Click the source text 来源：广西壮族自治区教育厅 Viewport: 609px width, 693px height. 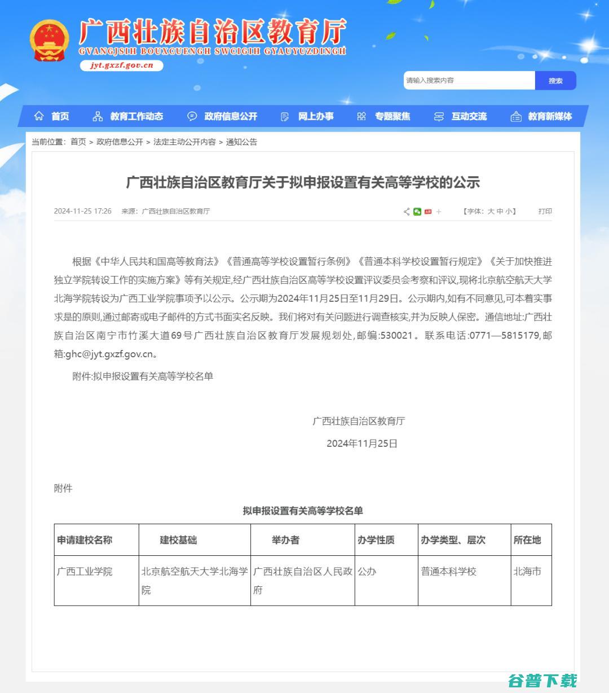pyautogui.click(x=166, y=211)
